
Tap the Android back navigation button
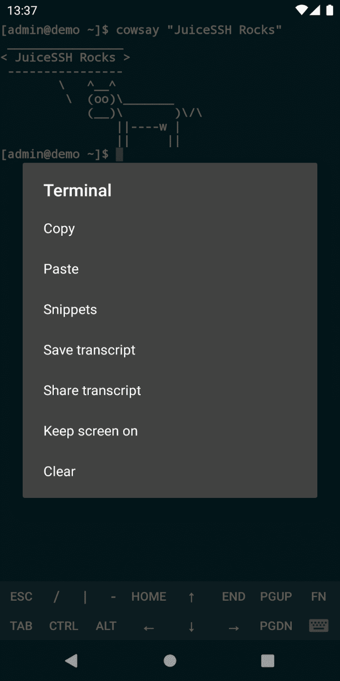pyautogui.click(x=71, y=661)
